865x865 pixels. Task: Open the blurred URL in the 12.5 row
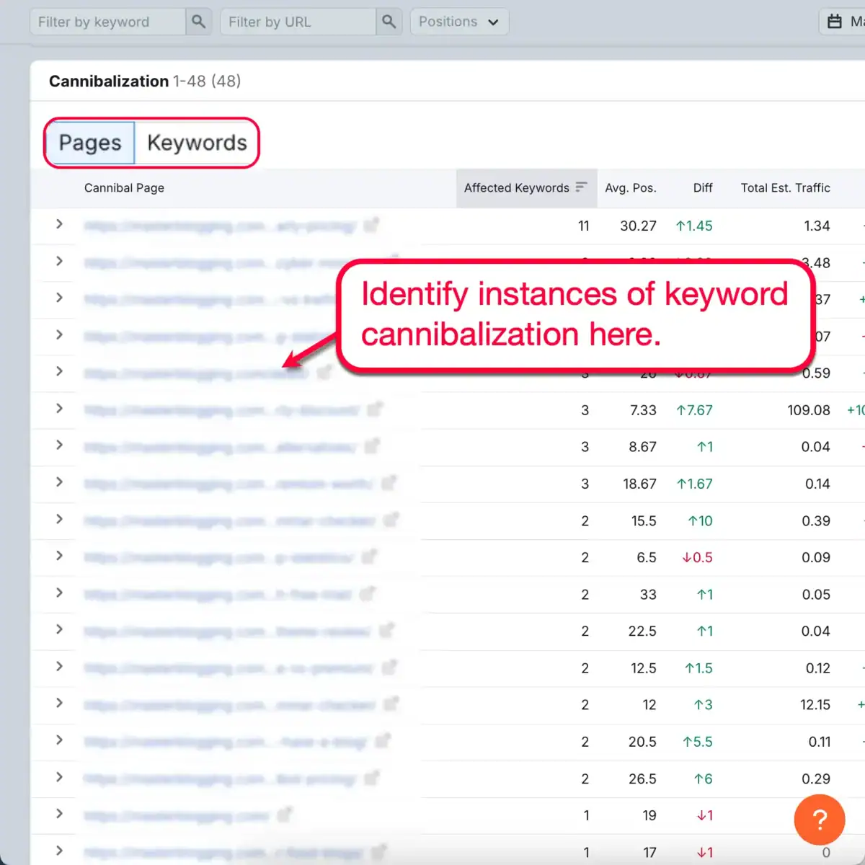229,669
